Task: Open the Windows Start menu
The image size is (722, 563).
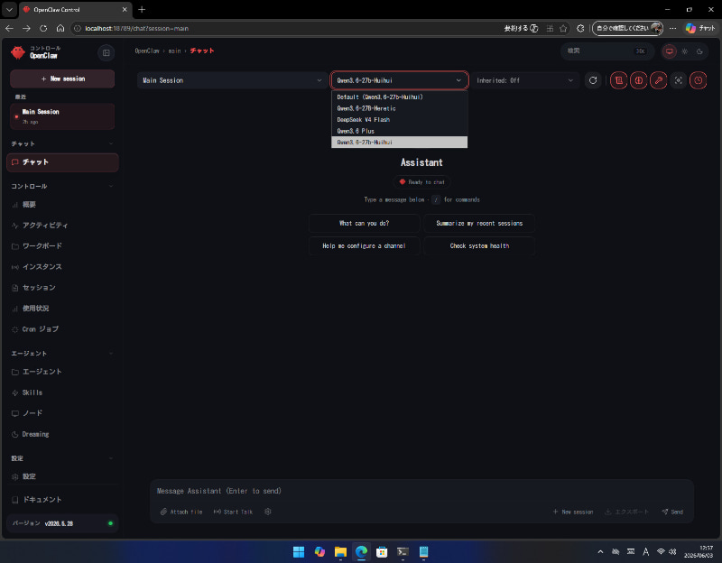Action: [x=299, y=551]
